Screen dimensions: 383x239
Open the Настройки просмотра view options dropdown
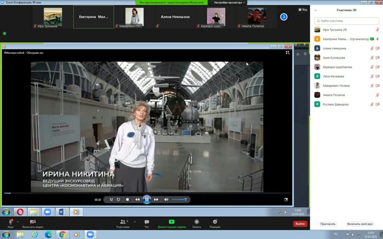tap(229, 2)
